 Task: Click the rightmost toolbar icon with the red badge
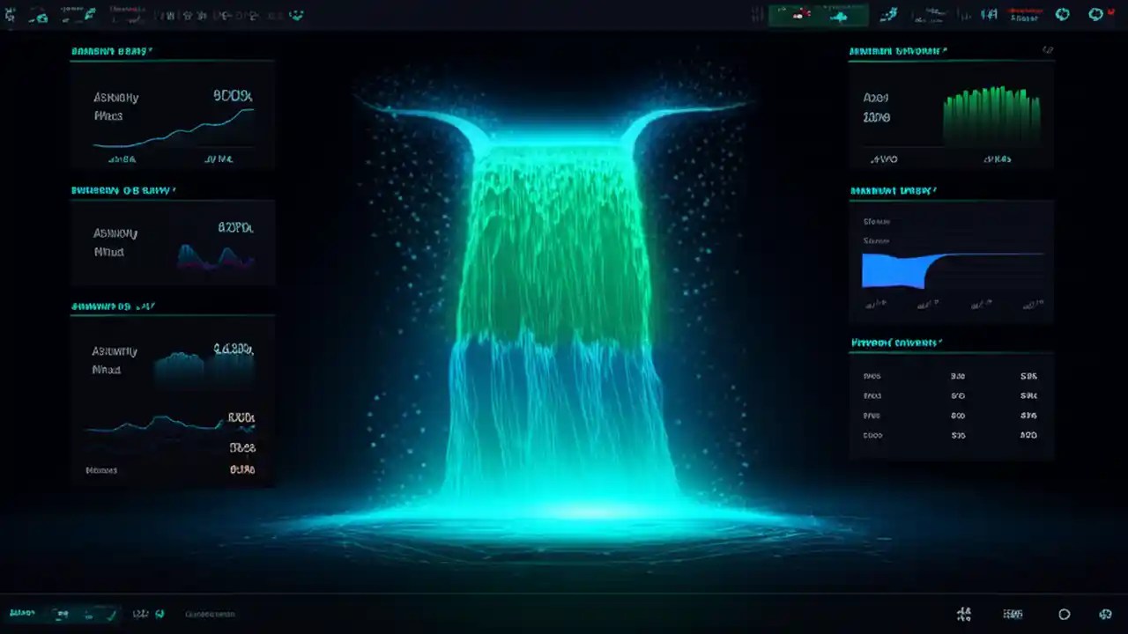coord(1095,14)
